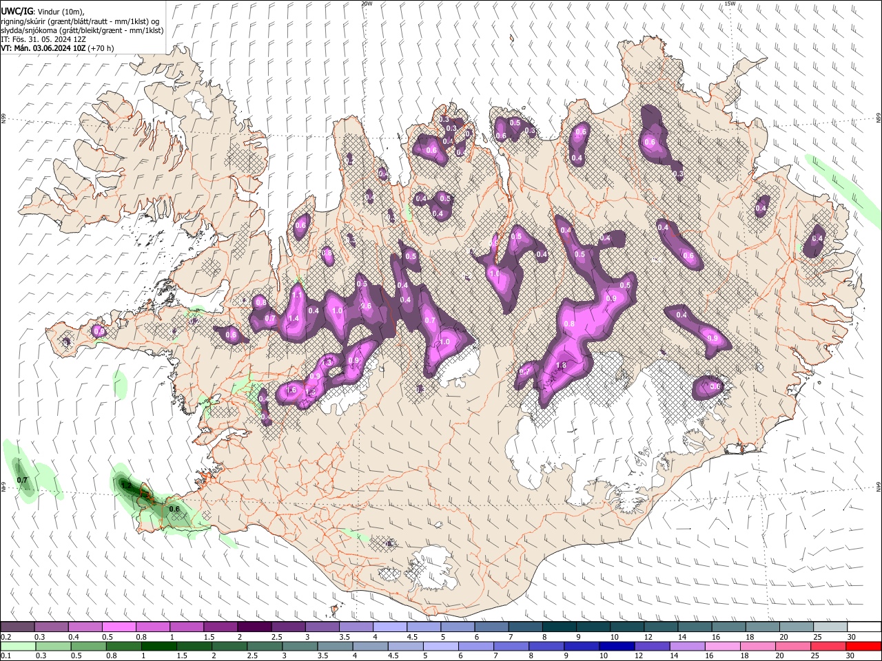Select dark green rain swatch between 1 and 1.5
This screenshot has width=882, height=661.
click(159, 646)
